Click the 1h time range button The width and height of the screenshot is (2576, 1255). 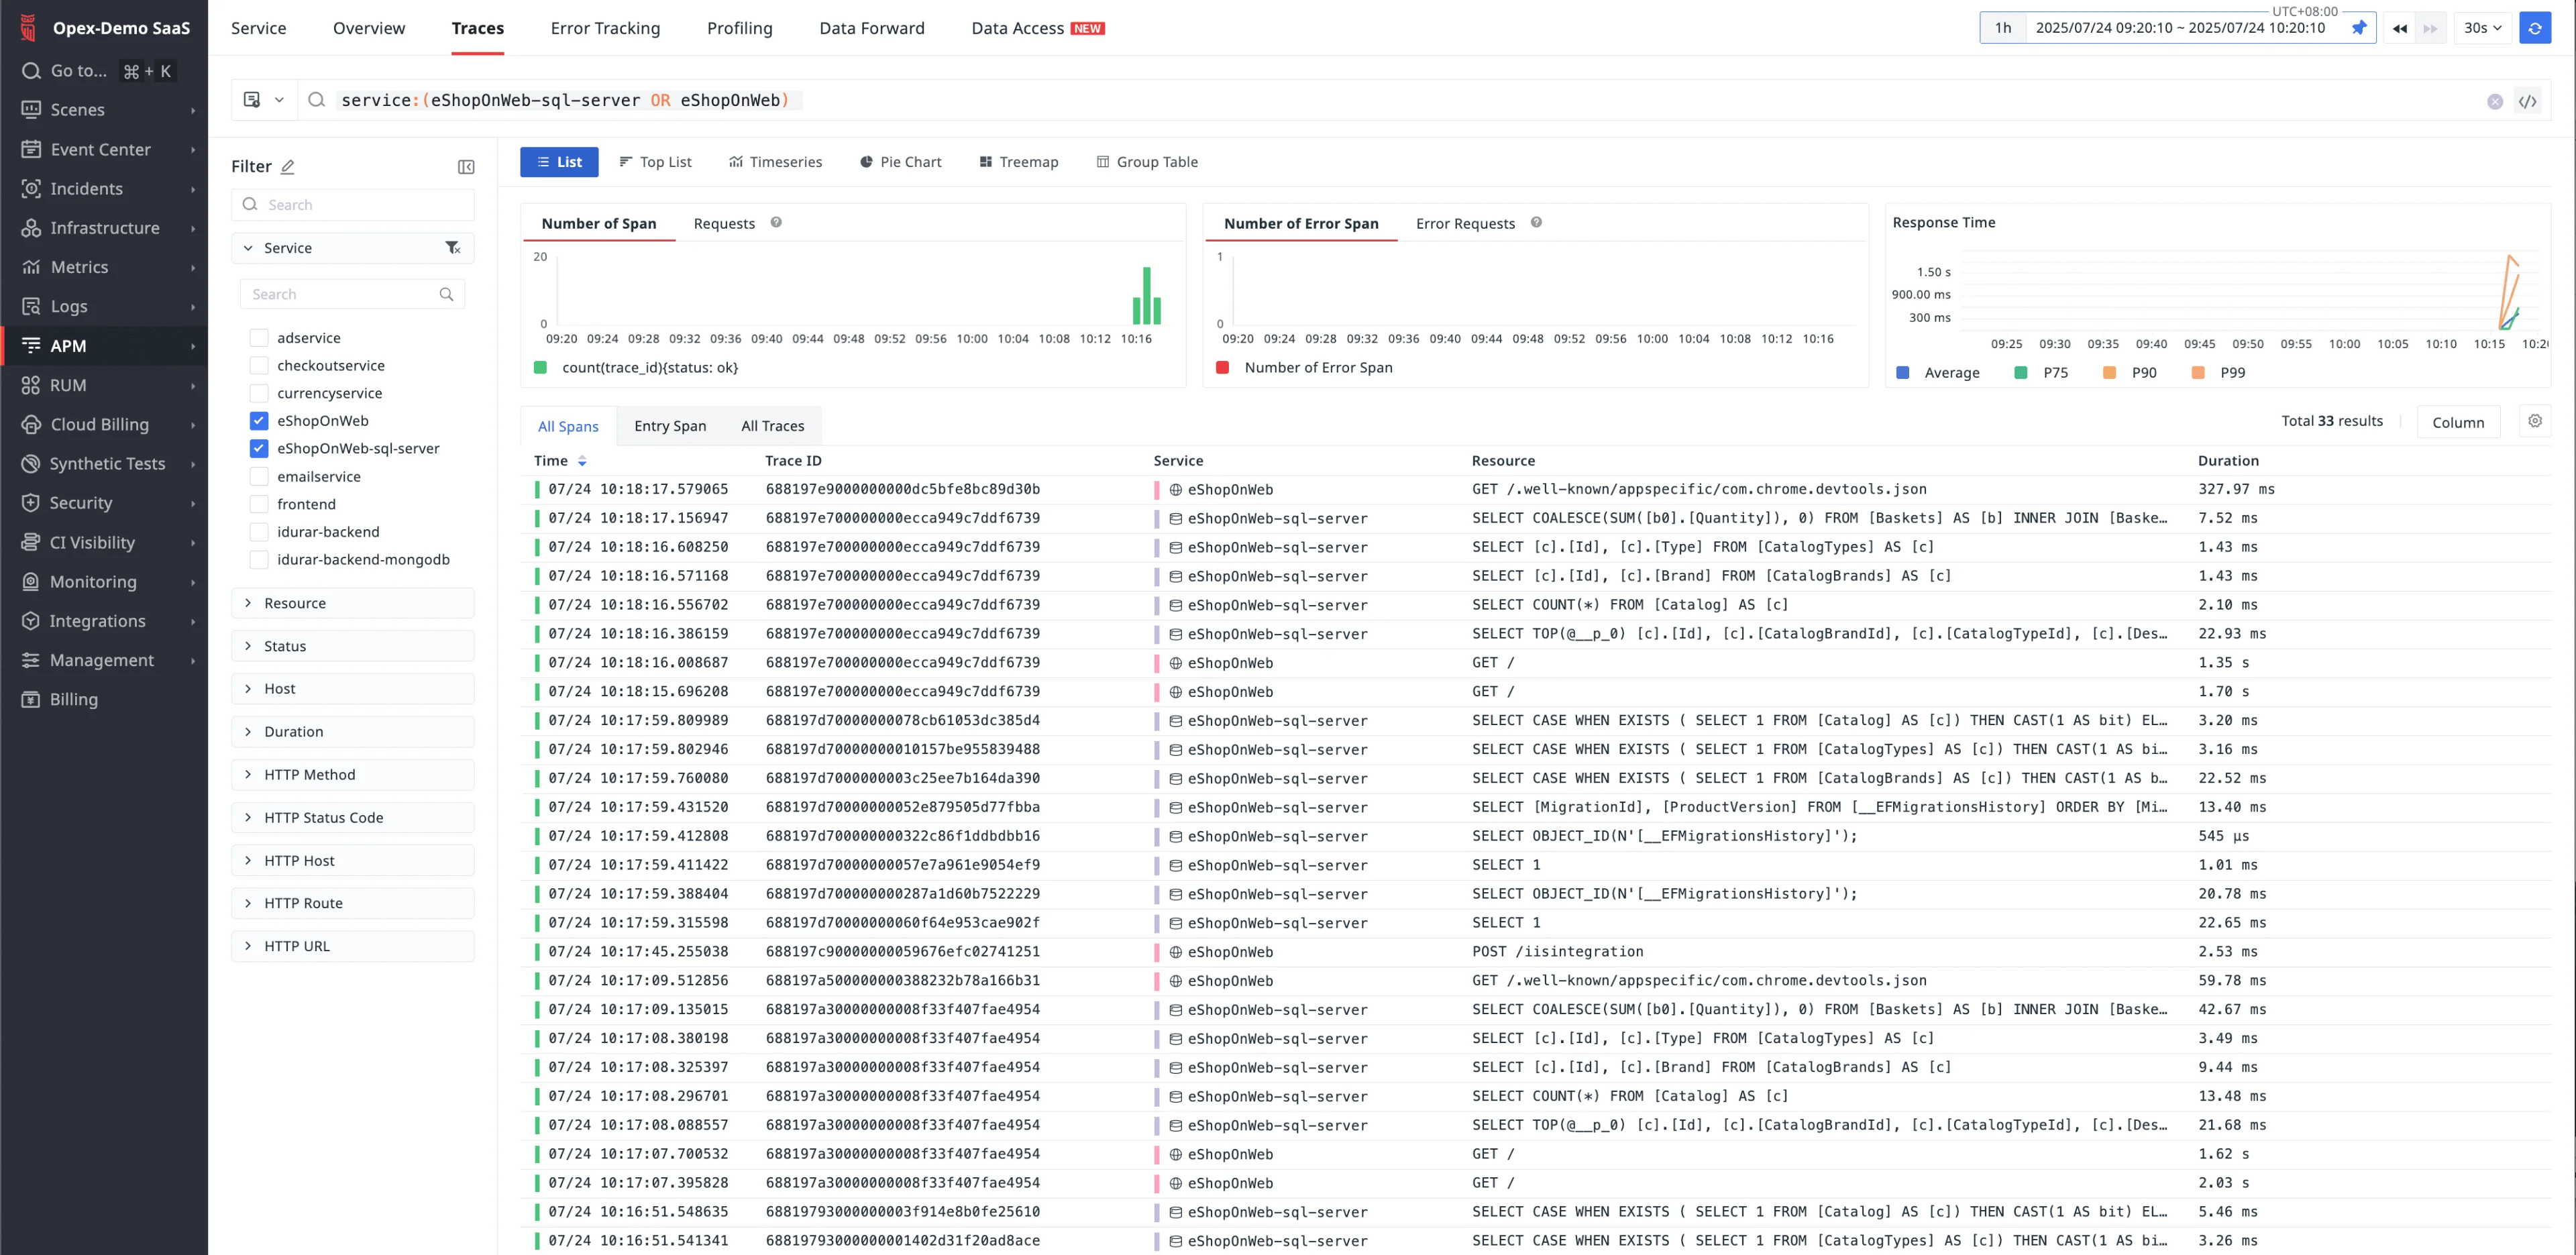2003,28
